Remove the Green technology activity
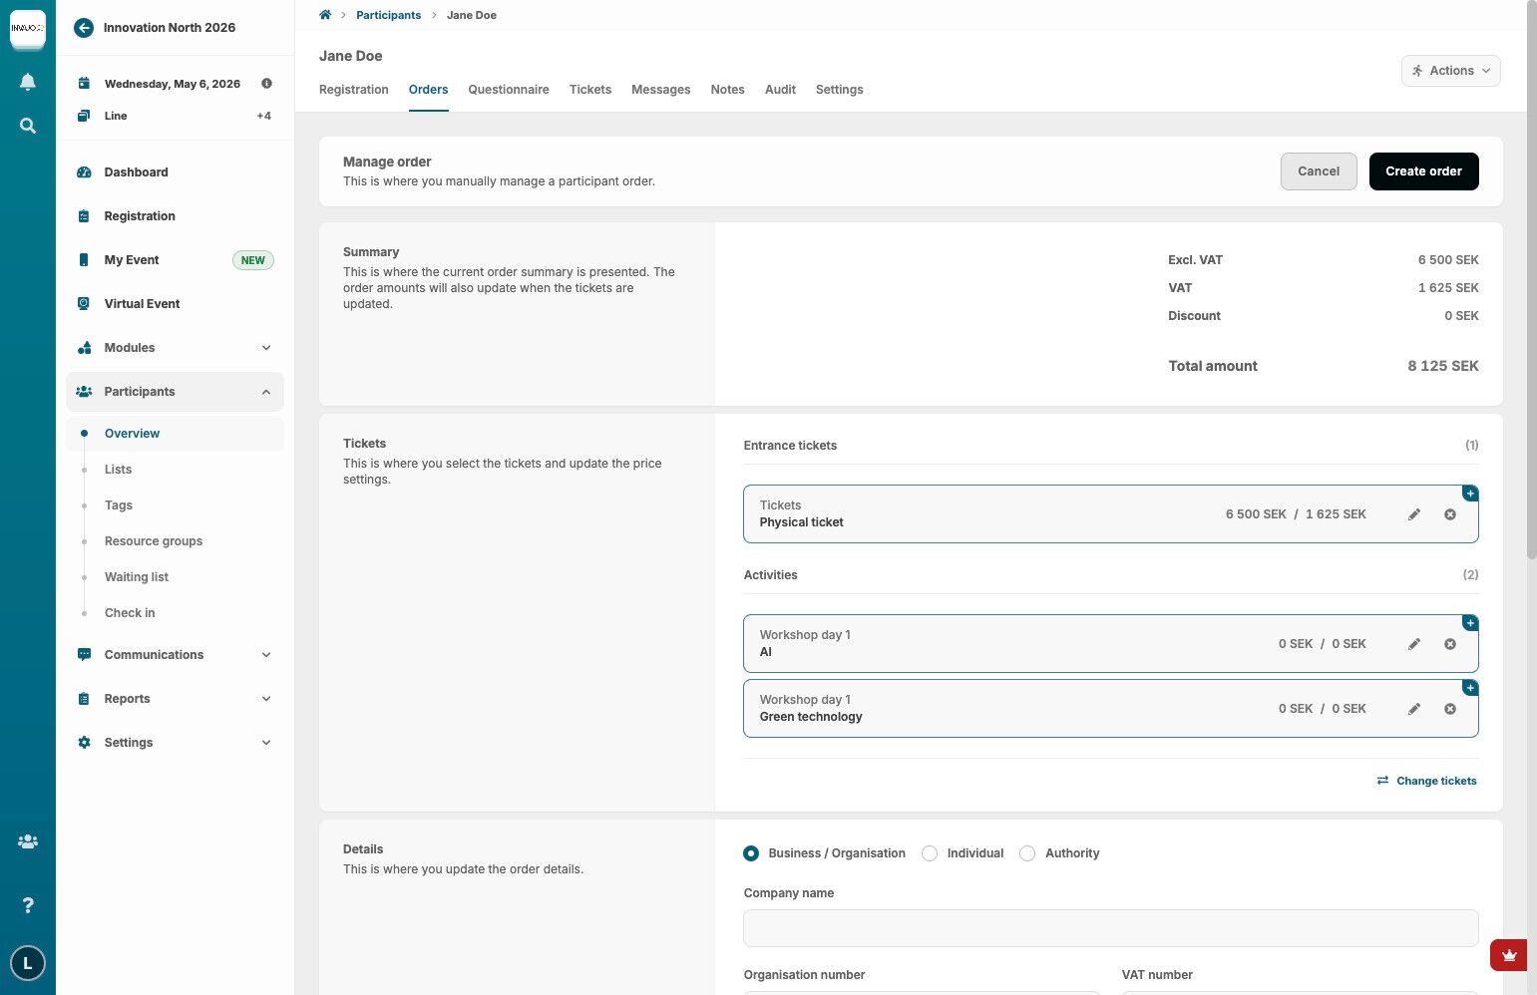 pyautogui.click(x=1449, y=709)
